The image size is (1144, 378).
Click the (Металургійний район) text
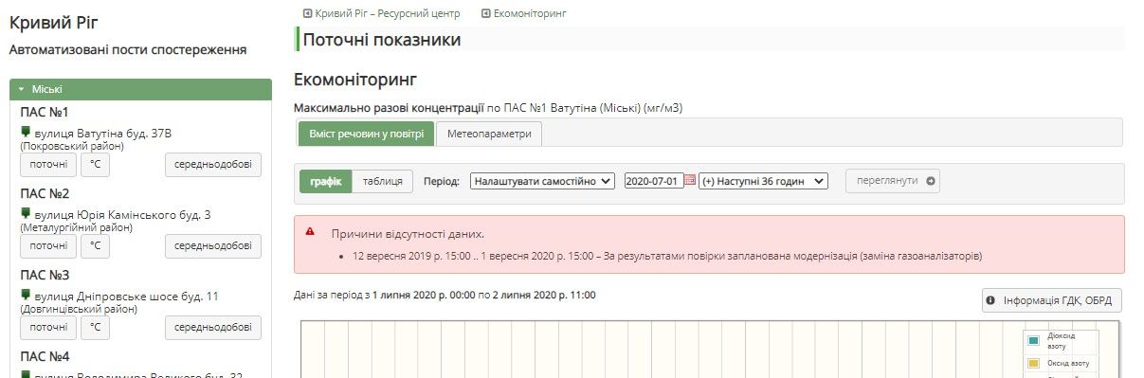(77, 228)
